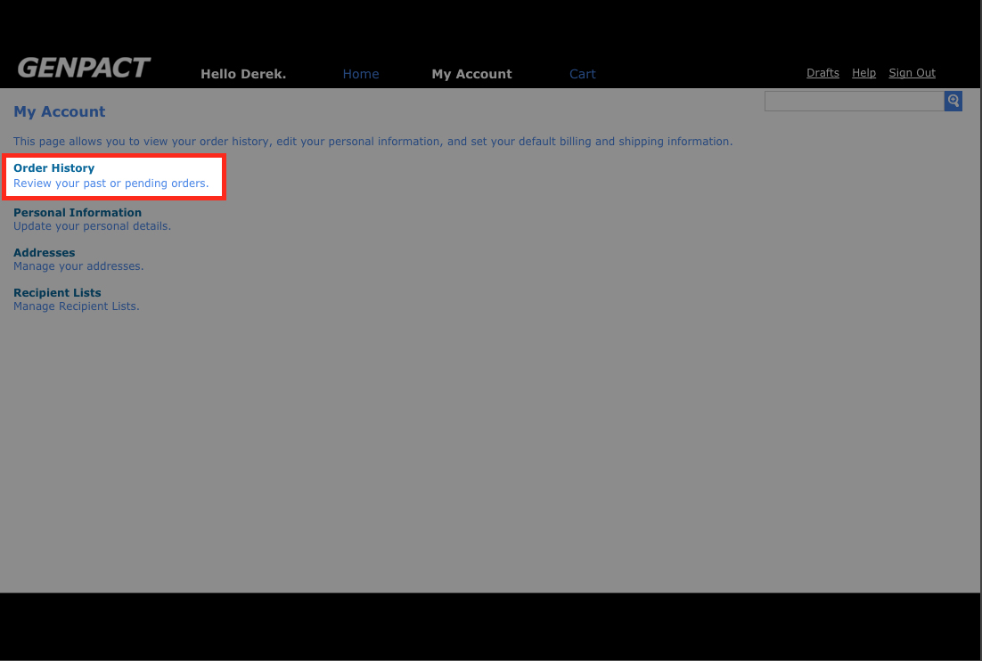
Task: Click the Help link
Action: (x=863, y=73)
